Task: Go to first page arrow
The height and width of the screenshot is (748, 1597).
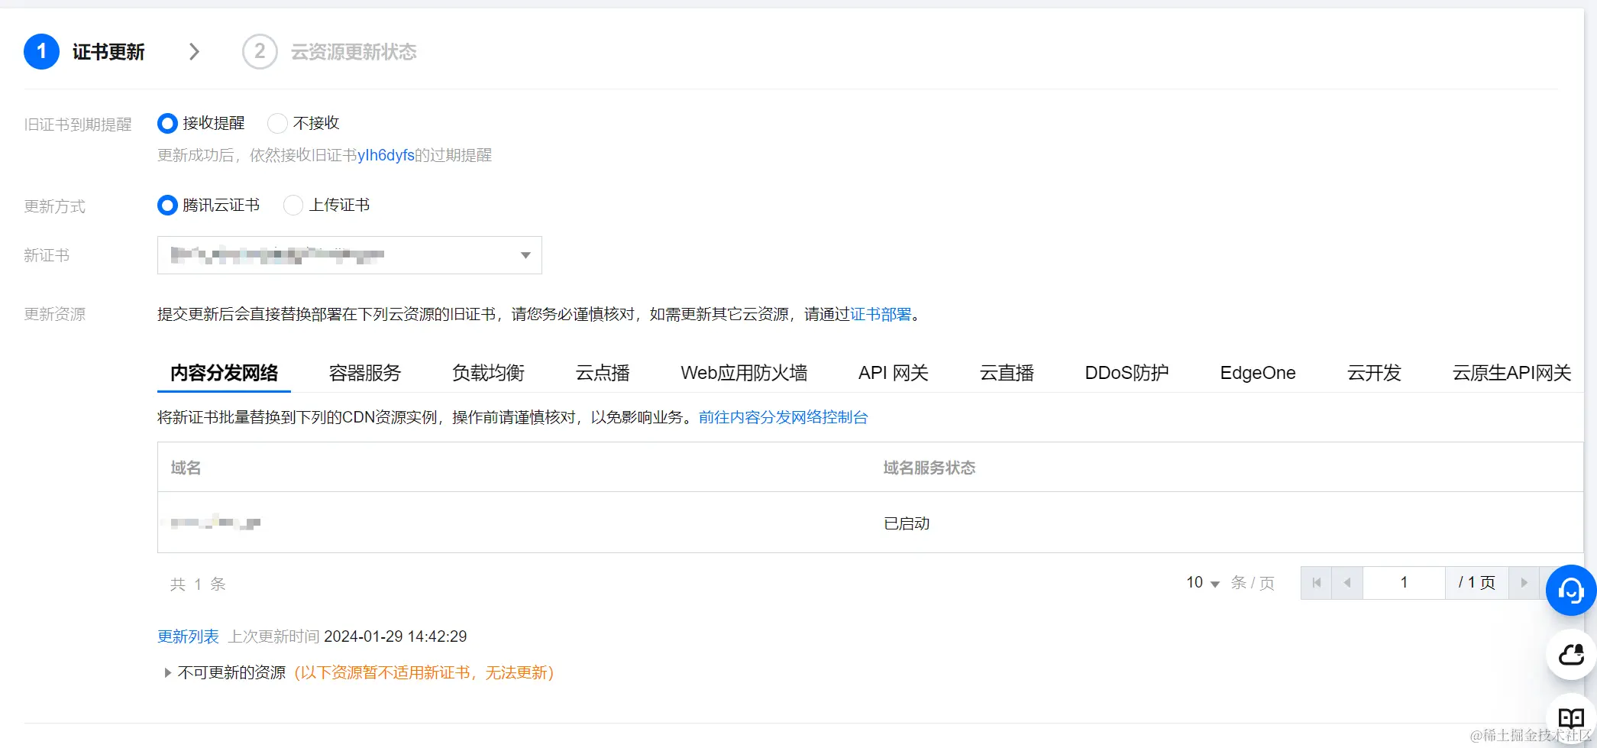Action: 1316,583
